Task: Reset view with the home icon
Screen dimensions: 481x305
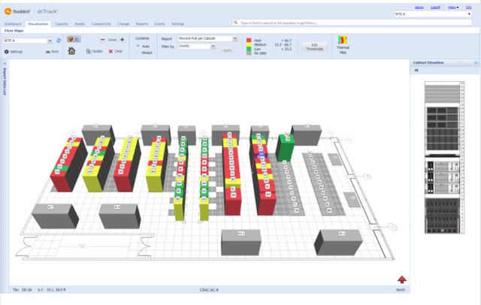Action: coord(71,51)
